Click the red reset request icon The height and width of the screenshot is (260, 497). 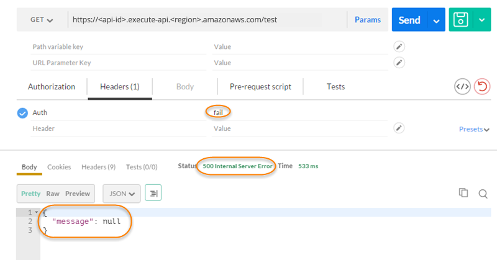(x=481, y=87)
